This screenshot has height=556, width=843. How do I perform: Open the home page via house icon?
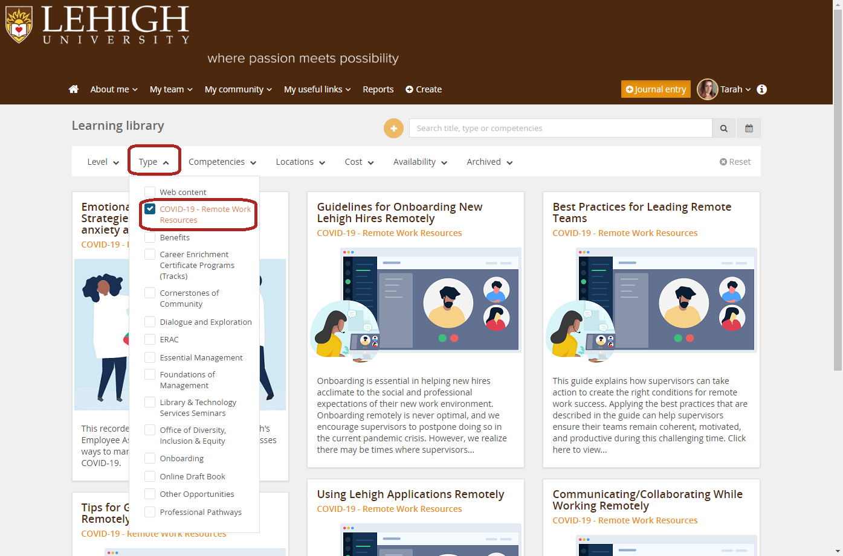pos(74,89)
